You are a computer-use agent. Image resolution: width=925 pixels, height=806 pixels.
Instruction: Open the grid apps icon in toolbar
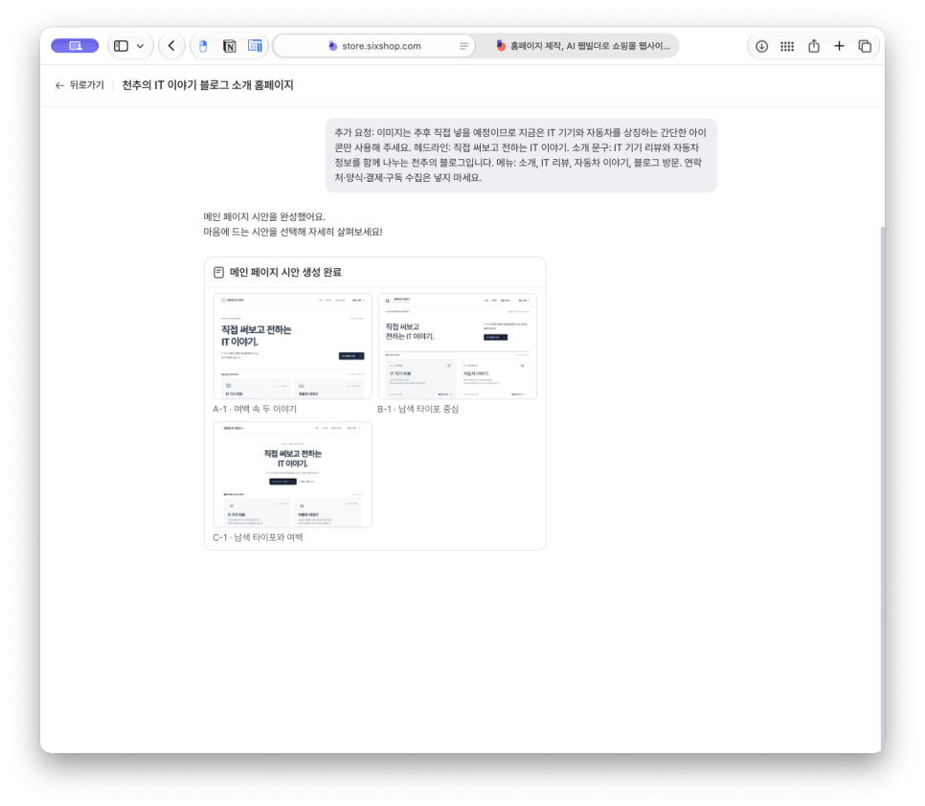[x=787, y=46]
